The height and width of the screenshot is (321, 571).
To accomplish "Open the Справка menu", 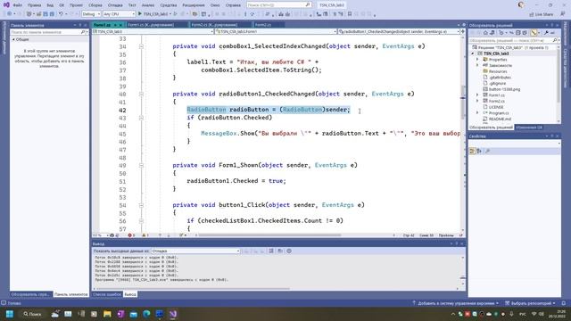I will (233, 5).
